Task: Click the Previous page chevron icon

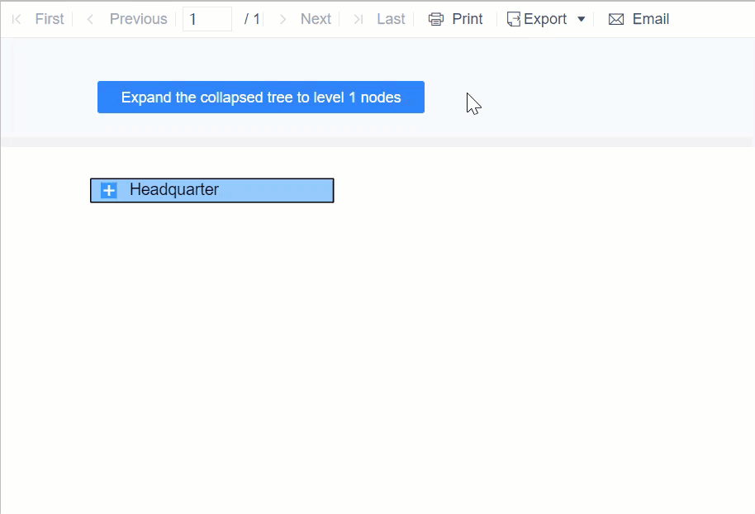Action: [x=90, y=18]
